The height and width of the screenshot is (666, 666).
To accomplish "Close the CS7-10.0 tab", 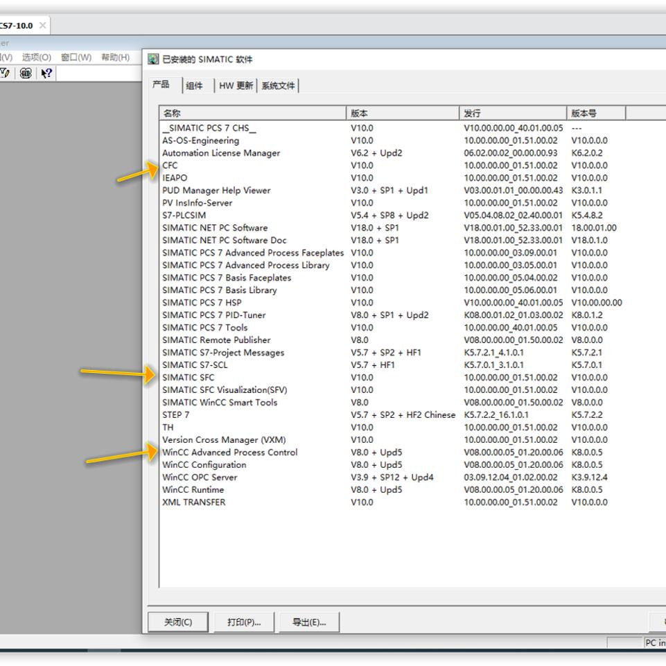I will [42, 26].
